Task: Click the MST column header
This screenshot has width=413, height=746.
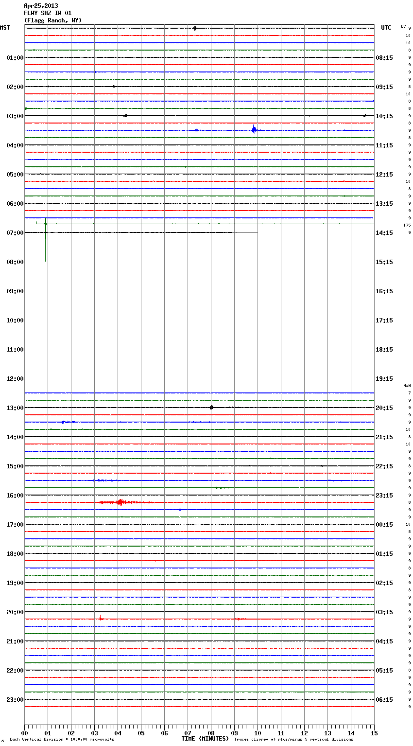Action: 5,28
